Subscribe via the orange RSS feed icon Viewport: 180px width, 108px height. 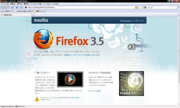[x=136, y=7]
